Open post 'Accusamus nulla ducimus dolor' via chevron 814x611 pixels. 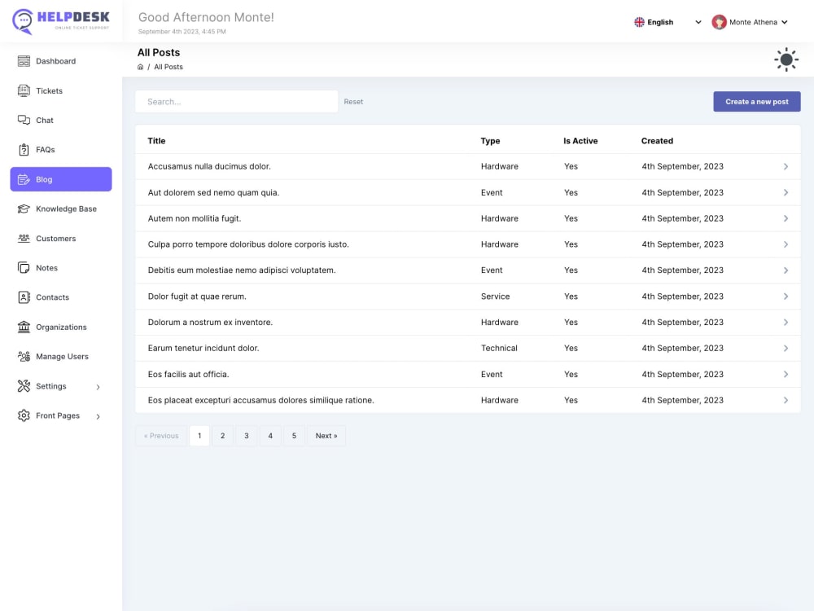click(x=786, y=166)
